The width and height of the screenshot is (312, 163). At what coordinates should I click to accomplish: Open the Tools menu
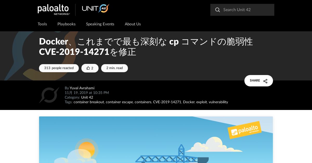pyautogui.click(x=42, y=24)
